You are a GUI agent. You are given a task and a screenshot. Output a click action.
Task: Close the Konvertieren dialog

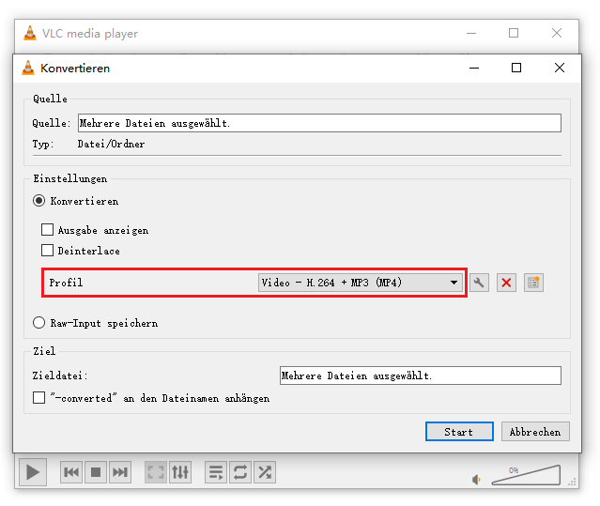560,69
